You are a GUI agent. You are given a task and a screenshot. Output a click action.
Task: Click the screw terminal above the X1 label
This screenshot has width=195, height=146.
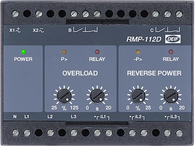[15, 14]
